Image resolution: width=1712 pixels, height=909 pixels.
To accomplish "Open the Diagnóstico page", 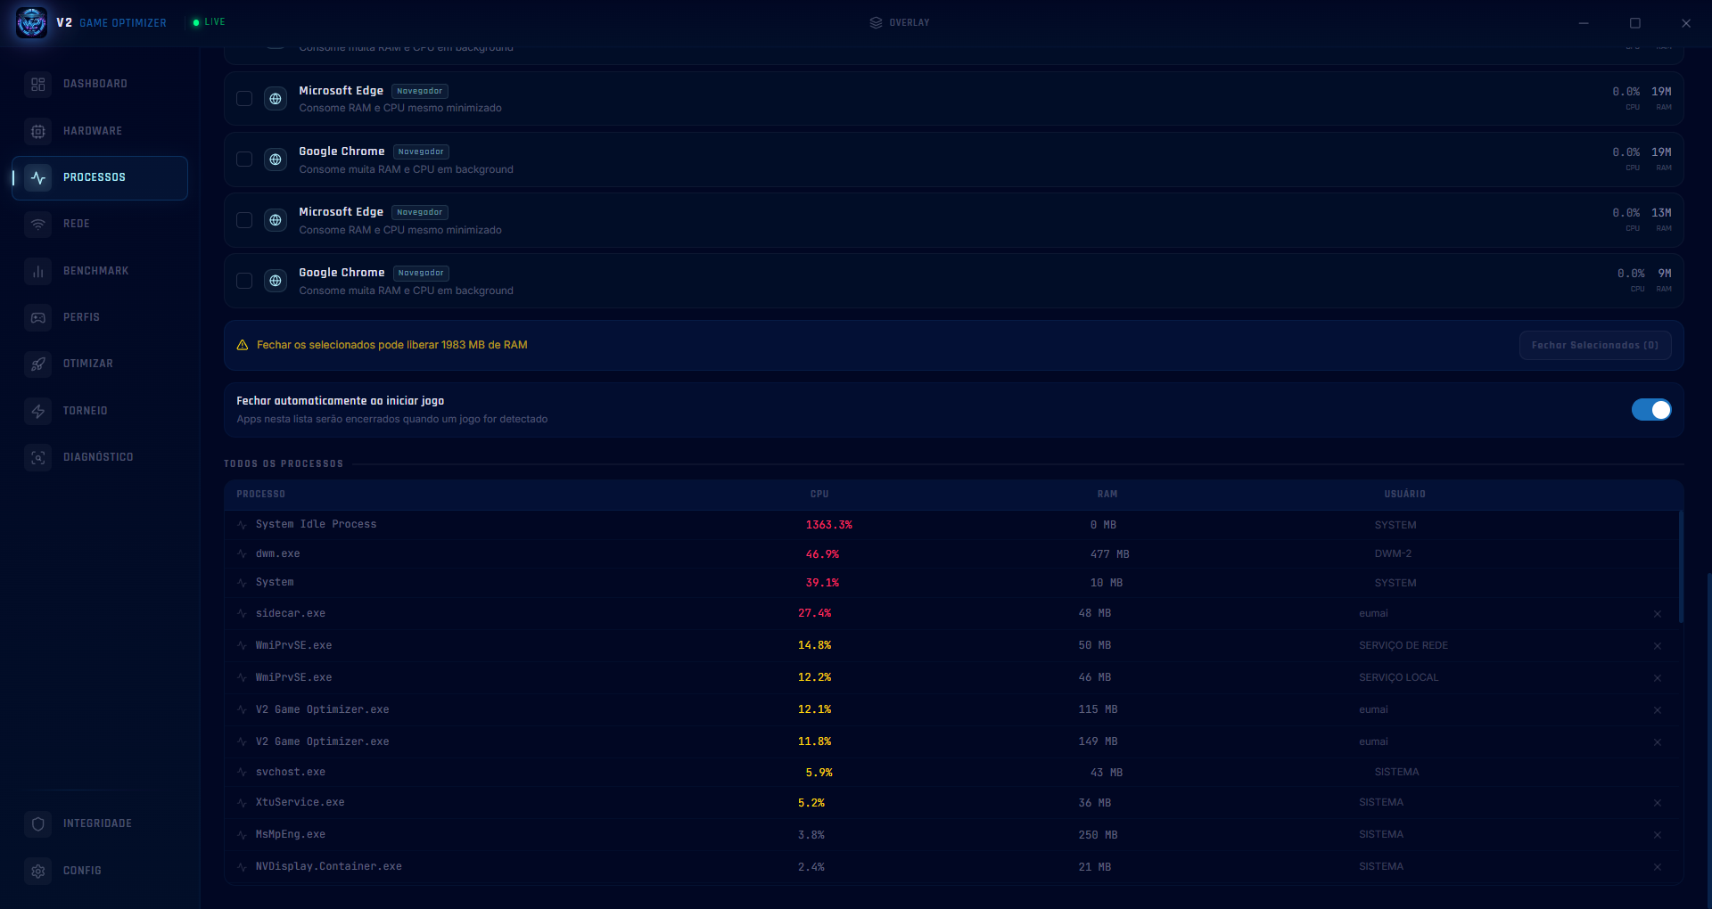I will coord(98,457).
